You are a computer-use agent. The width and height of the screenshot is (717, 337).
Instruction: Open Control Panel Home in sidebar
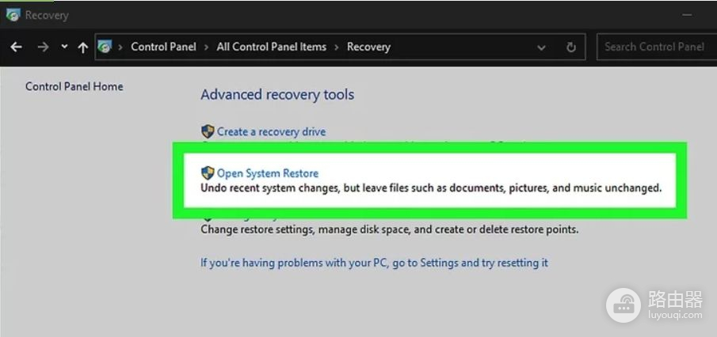(74, 86)
